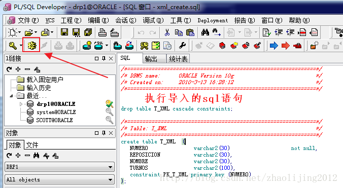Open the 文件(F) menu
The width and height of the screenshot is (343, 188).
[28, 21]
